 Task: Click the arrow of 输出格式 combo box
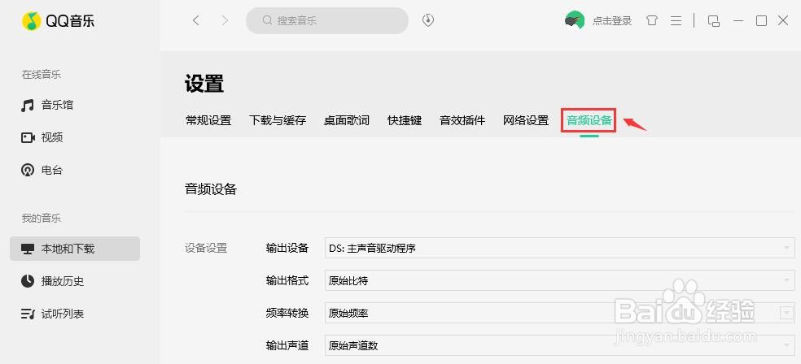tap(786, 280)
